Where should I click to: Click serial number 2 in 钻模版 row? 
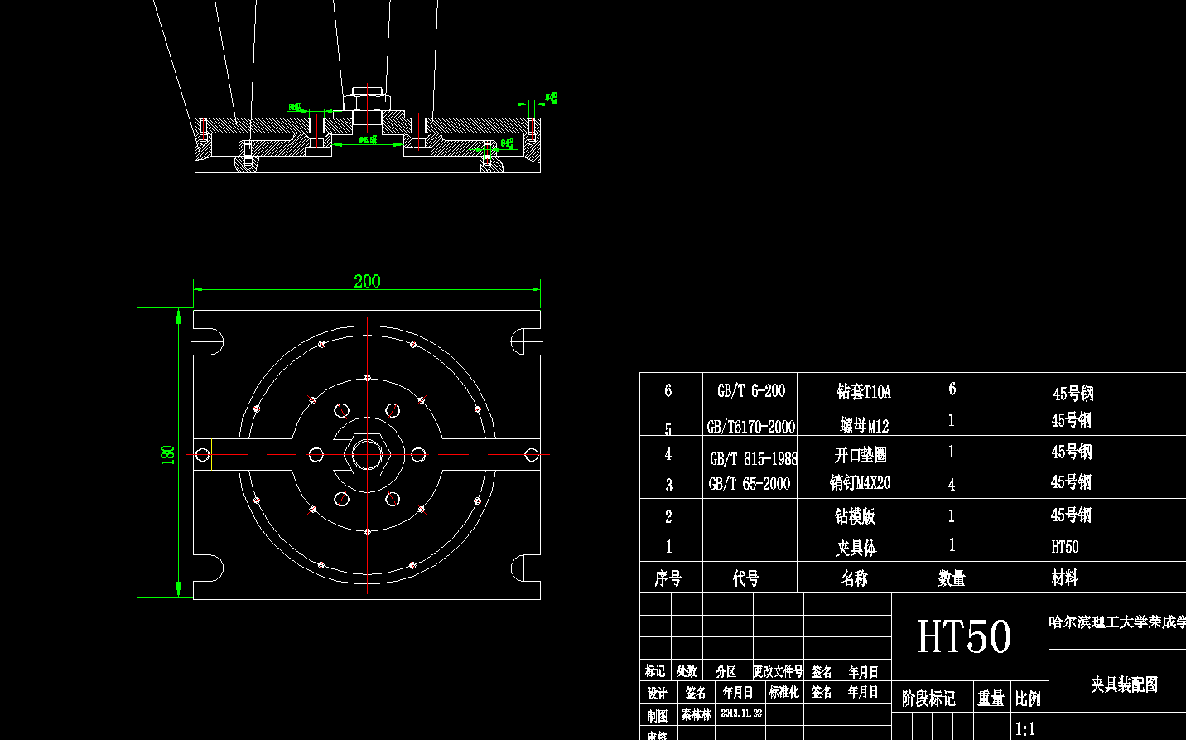click(x=668, y=517)
